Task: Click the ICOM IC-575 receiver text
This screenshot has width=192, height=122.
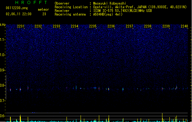Action: click(x=122, y=11)
